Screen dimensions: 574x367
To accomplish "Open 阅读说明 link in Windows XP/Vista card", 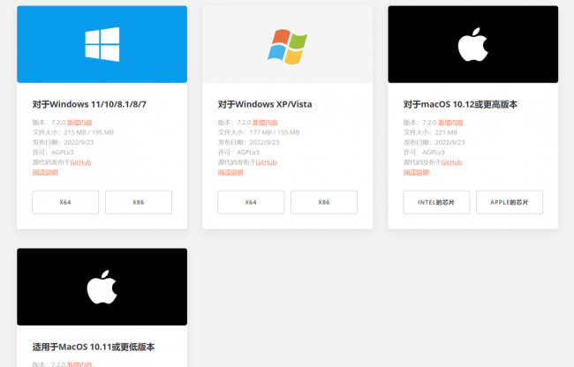I will coord(230,172).
